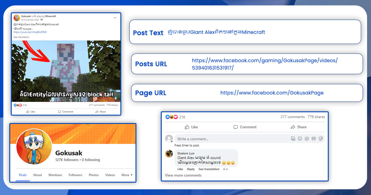Viewport: 371px width, 195px height.
Task: Click Reply under Shalom Lun's comment
Action: 191,169
